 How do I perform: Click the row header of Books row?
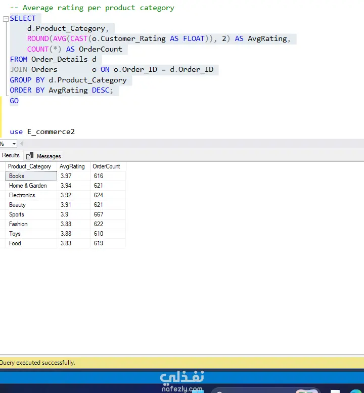tap(3, 176)
